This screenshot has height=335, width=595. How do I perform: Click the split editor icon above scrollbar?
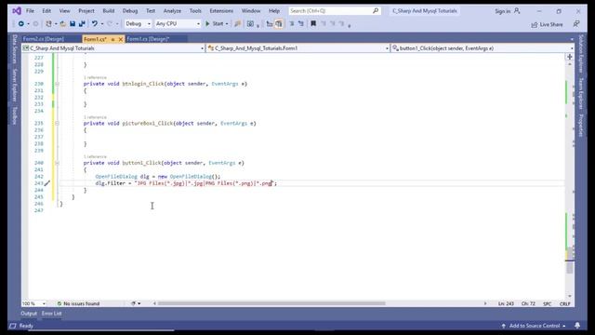(x=570, y=57)
